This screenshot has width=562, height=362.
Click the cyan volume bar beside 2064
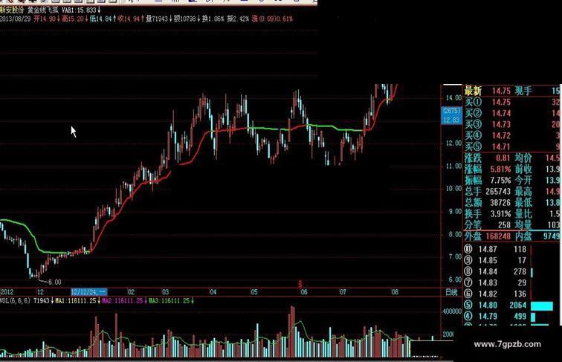542,306
